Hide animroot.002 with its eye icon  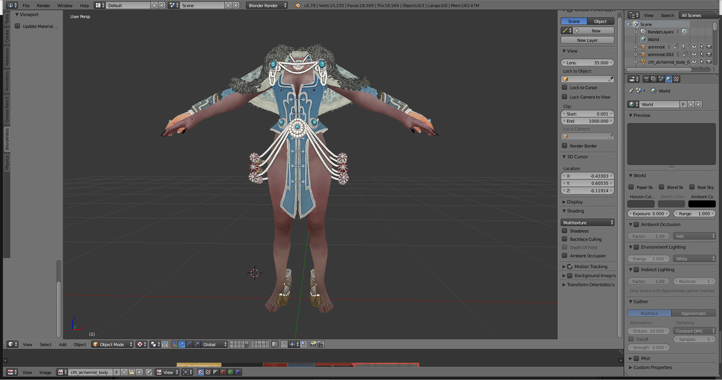coord(694,54)
